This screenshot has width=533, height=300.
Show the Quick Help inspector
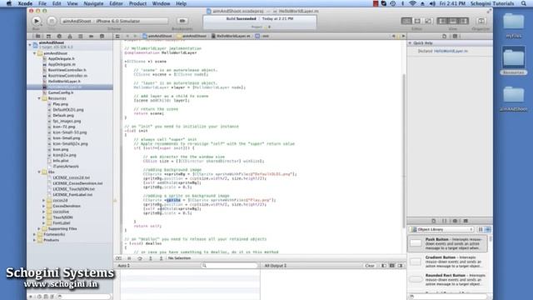[455, 36]
